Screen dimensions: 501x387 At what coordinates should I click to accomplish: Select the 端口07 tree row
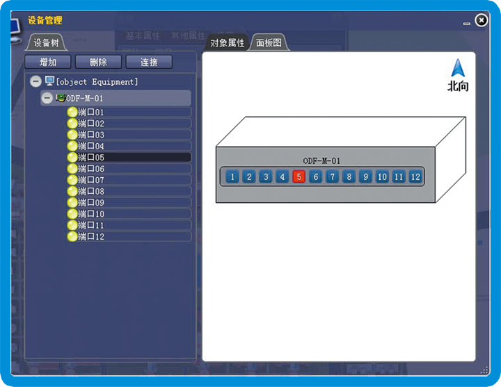click(x=129, y=180)
